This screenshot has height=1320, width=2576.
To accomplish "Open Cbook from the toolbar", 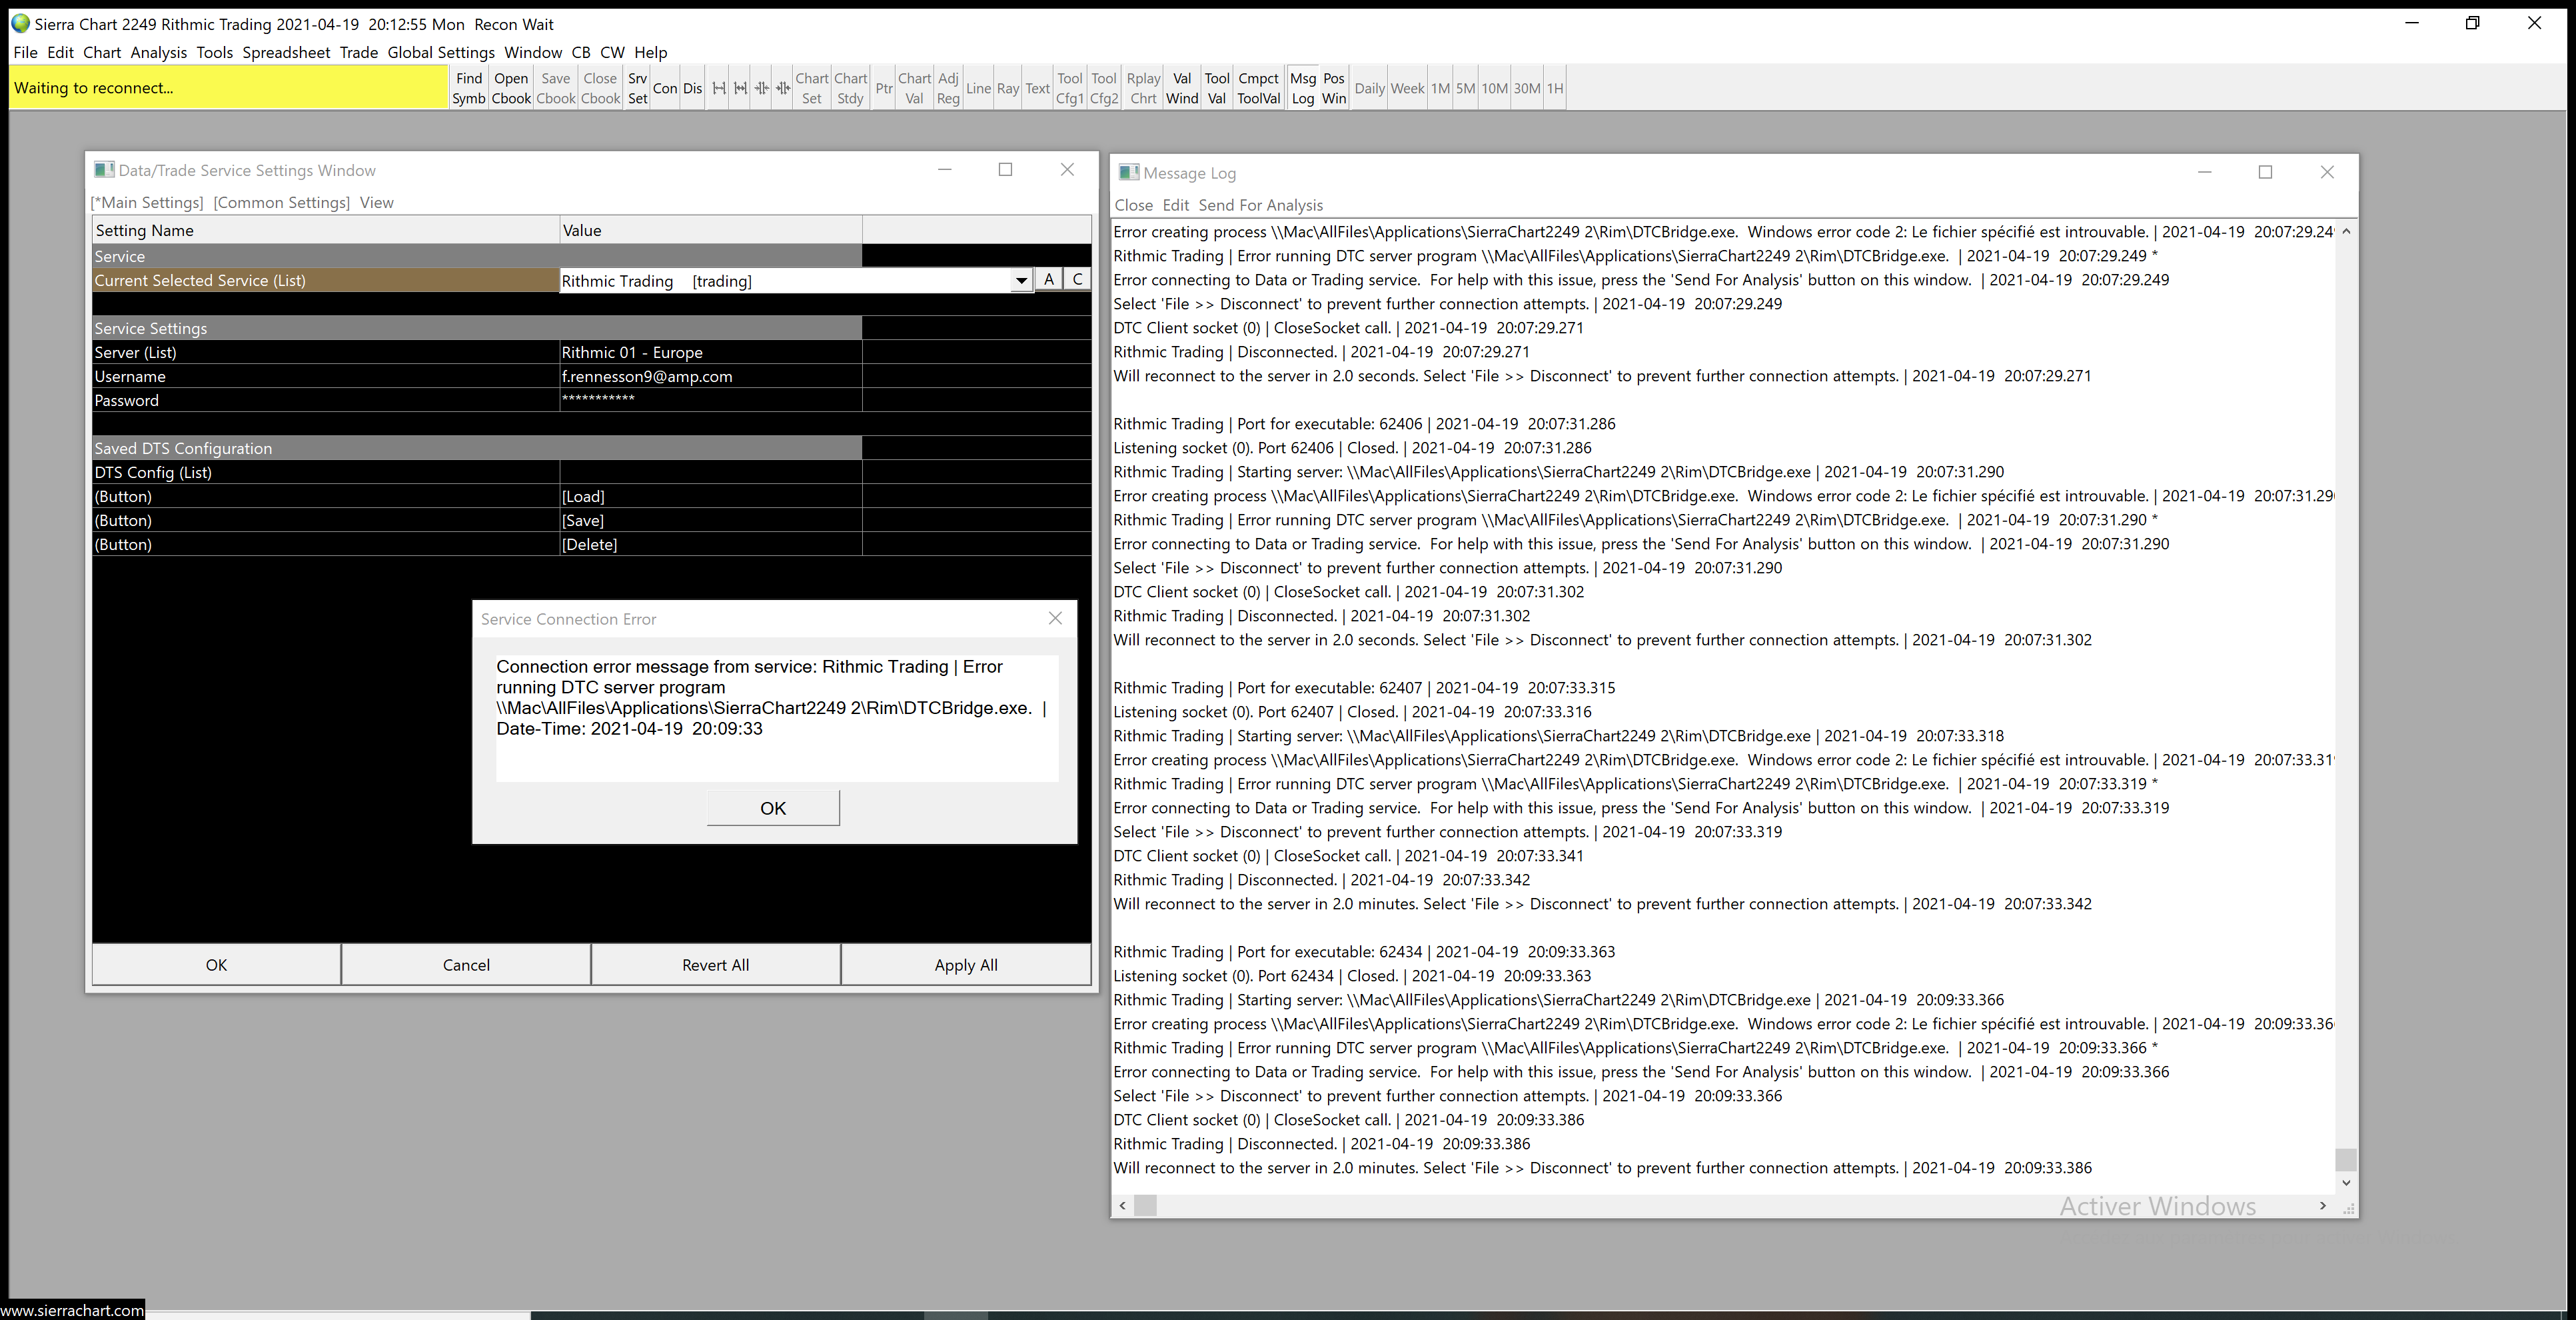I will 511,88.
